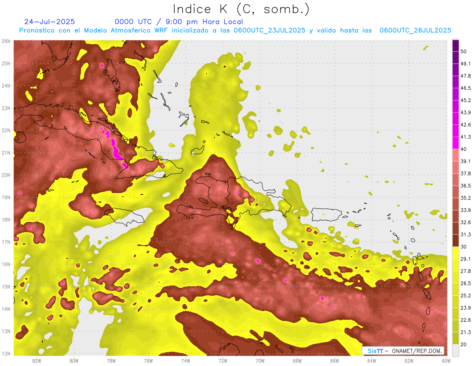Click the legend value "30"
The image size is (474, 366).
pos(464,247)
